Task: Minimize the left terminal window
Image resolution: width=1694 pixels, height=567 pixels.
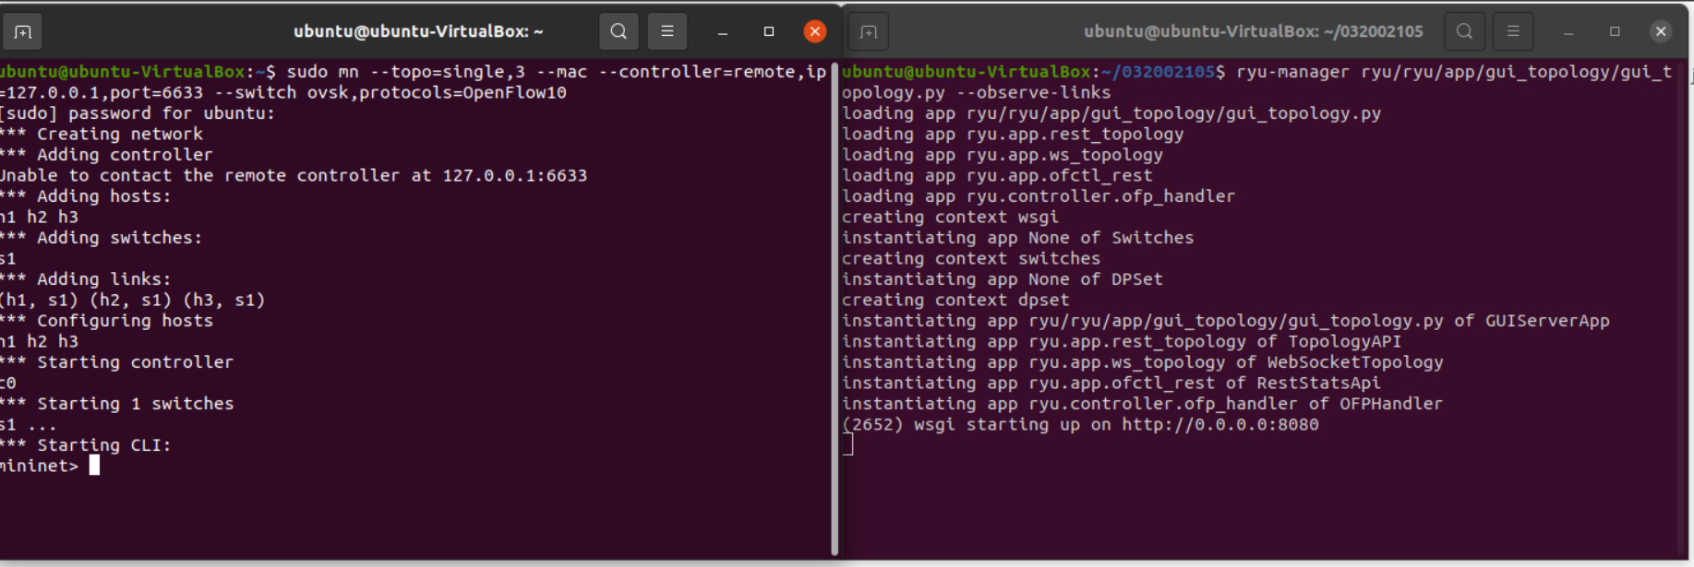Action: point(723,32)
